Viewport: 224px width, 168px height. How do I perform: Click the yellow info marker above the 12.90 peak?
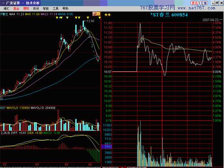tap(88, 18)
